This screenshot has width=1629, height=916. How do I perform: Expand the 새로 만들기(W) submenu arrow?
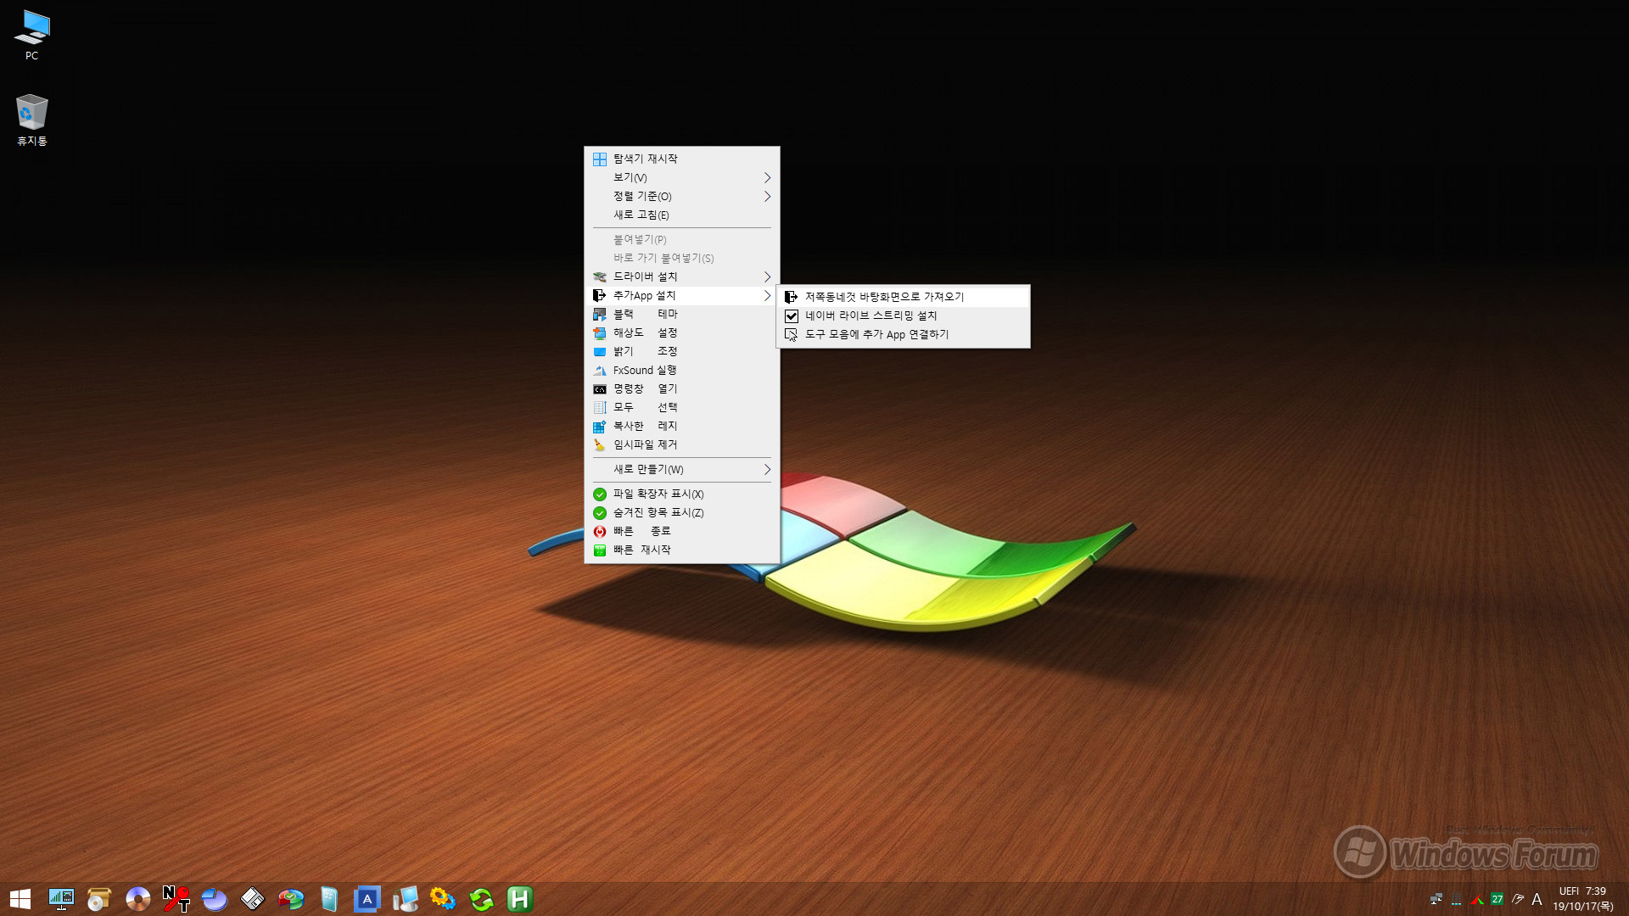tap(767, 469)
